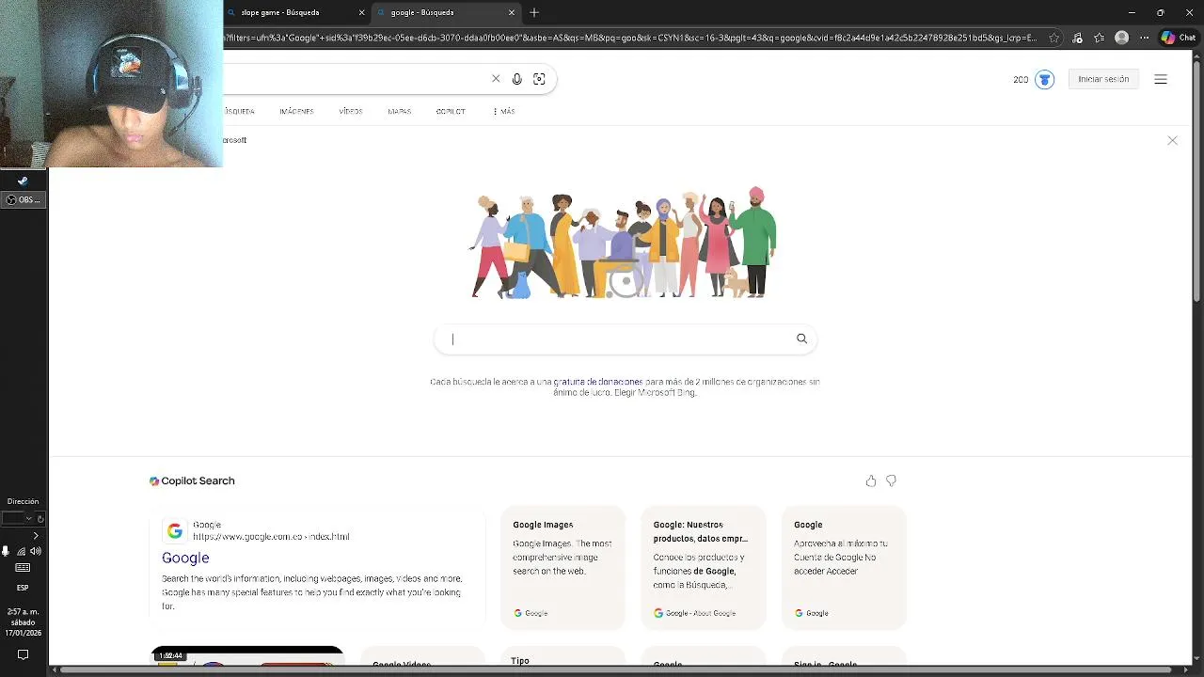This screenshot has height=677, width=1204.
Task: Open the 'gratuita de donaciones' link
Action: point(597,382)
